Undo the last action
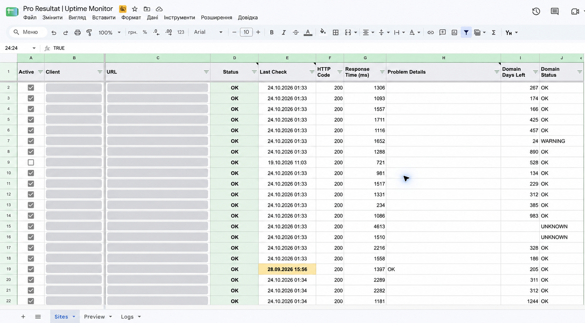Viewport: 585px width, 323px height. pyautogui.click(x=54, y=33)
